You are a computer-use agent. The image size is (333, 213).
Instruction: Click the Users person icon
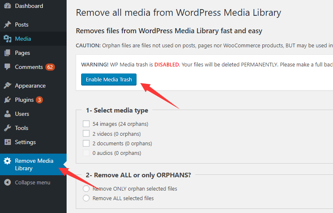tap(7, 114)
